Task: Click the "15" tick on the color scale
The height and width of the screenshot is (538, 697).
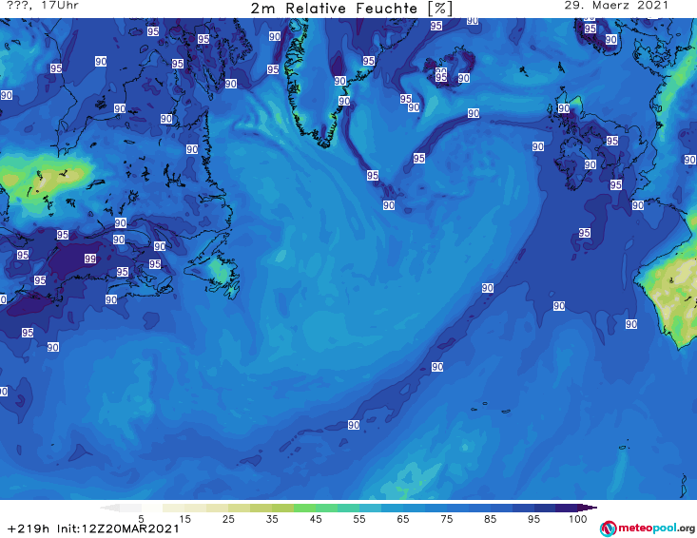Action: point(184,519)
